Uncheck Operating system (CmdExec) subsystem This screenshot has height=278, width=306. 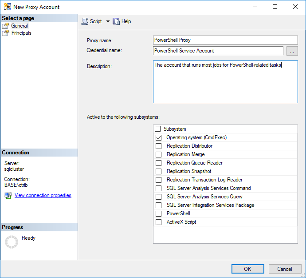click(x=158, y=138)
